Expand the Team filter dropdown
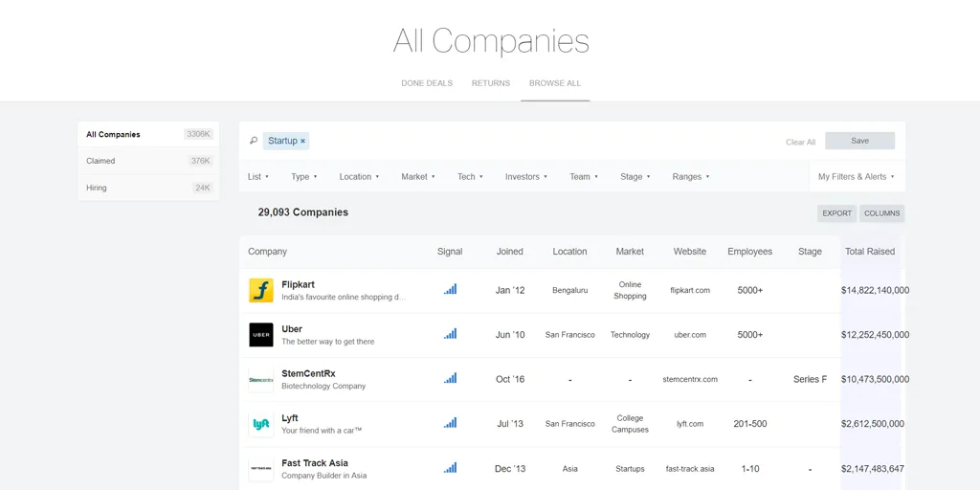980x490 pixels. [584, 177]
